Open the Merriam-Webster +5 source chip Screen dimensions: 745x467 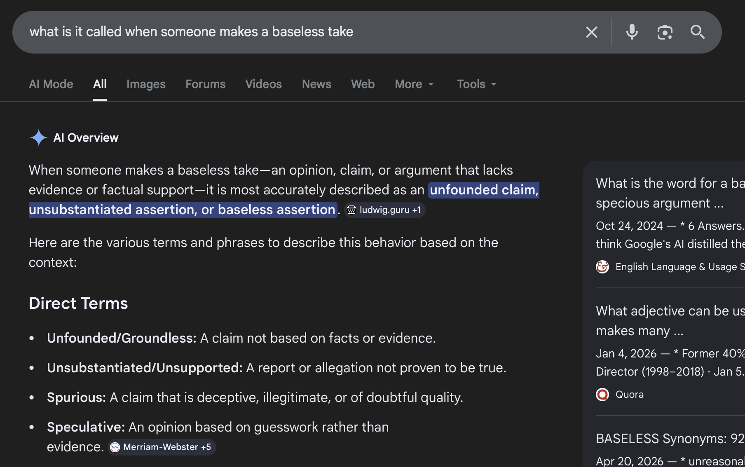tap(162, 447)
